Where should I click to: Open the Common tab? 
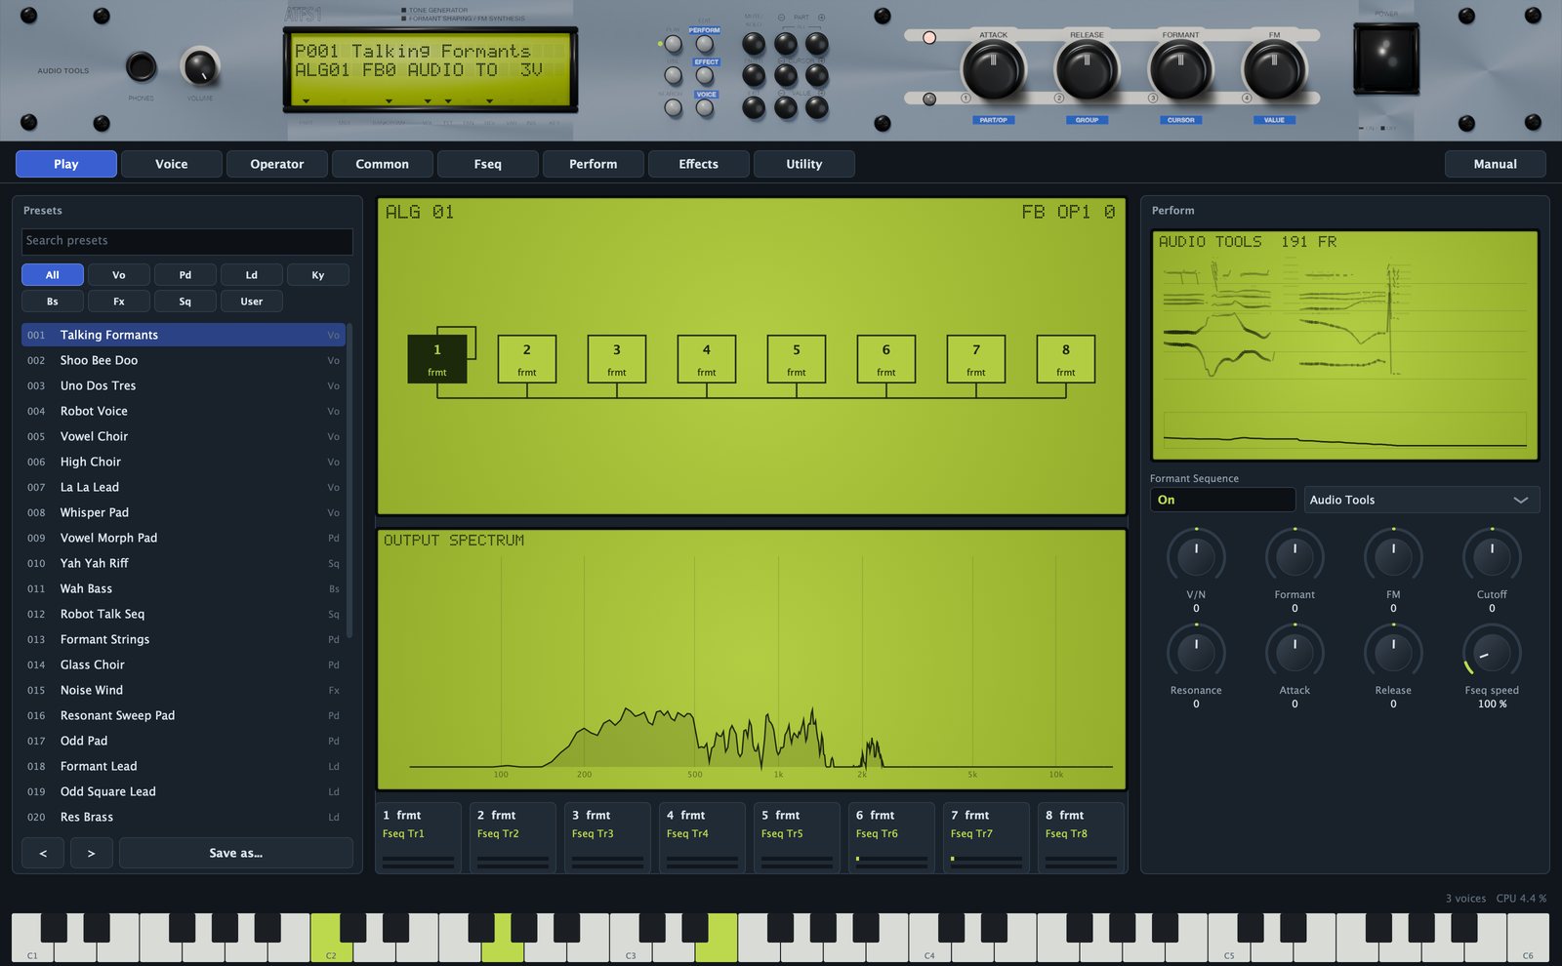pos(383,164)
